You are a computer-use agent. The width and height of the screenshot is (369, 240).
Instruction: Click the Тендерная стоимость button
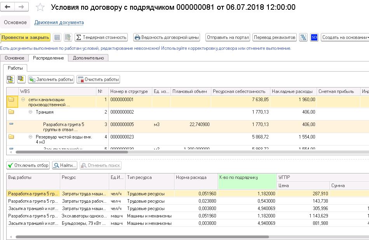click(101, 37)
